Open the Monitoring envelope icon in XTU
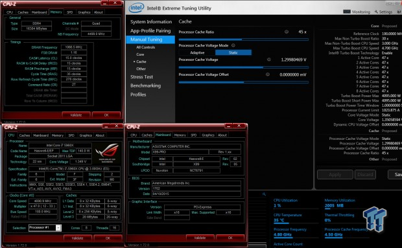This screenshot has width=402, height=248. 347,12
